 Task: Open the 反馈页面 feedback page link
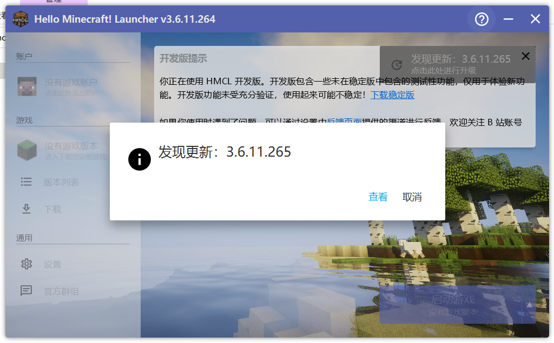344,123
